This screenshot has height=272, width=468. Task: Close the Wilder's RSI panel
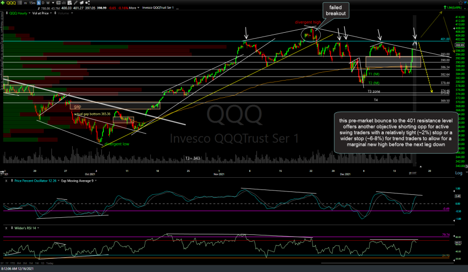[x=6, y=228]
